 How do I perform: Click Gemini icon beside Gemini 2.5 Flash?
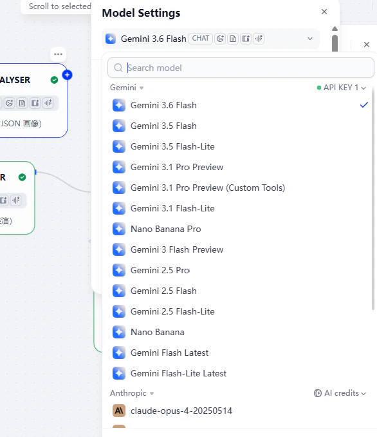tap(119, 291)
